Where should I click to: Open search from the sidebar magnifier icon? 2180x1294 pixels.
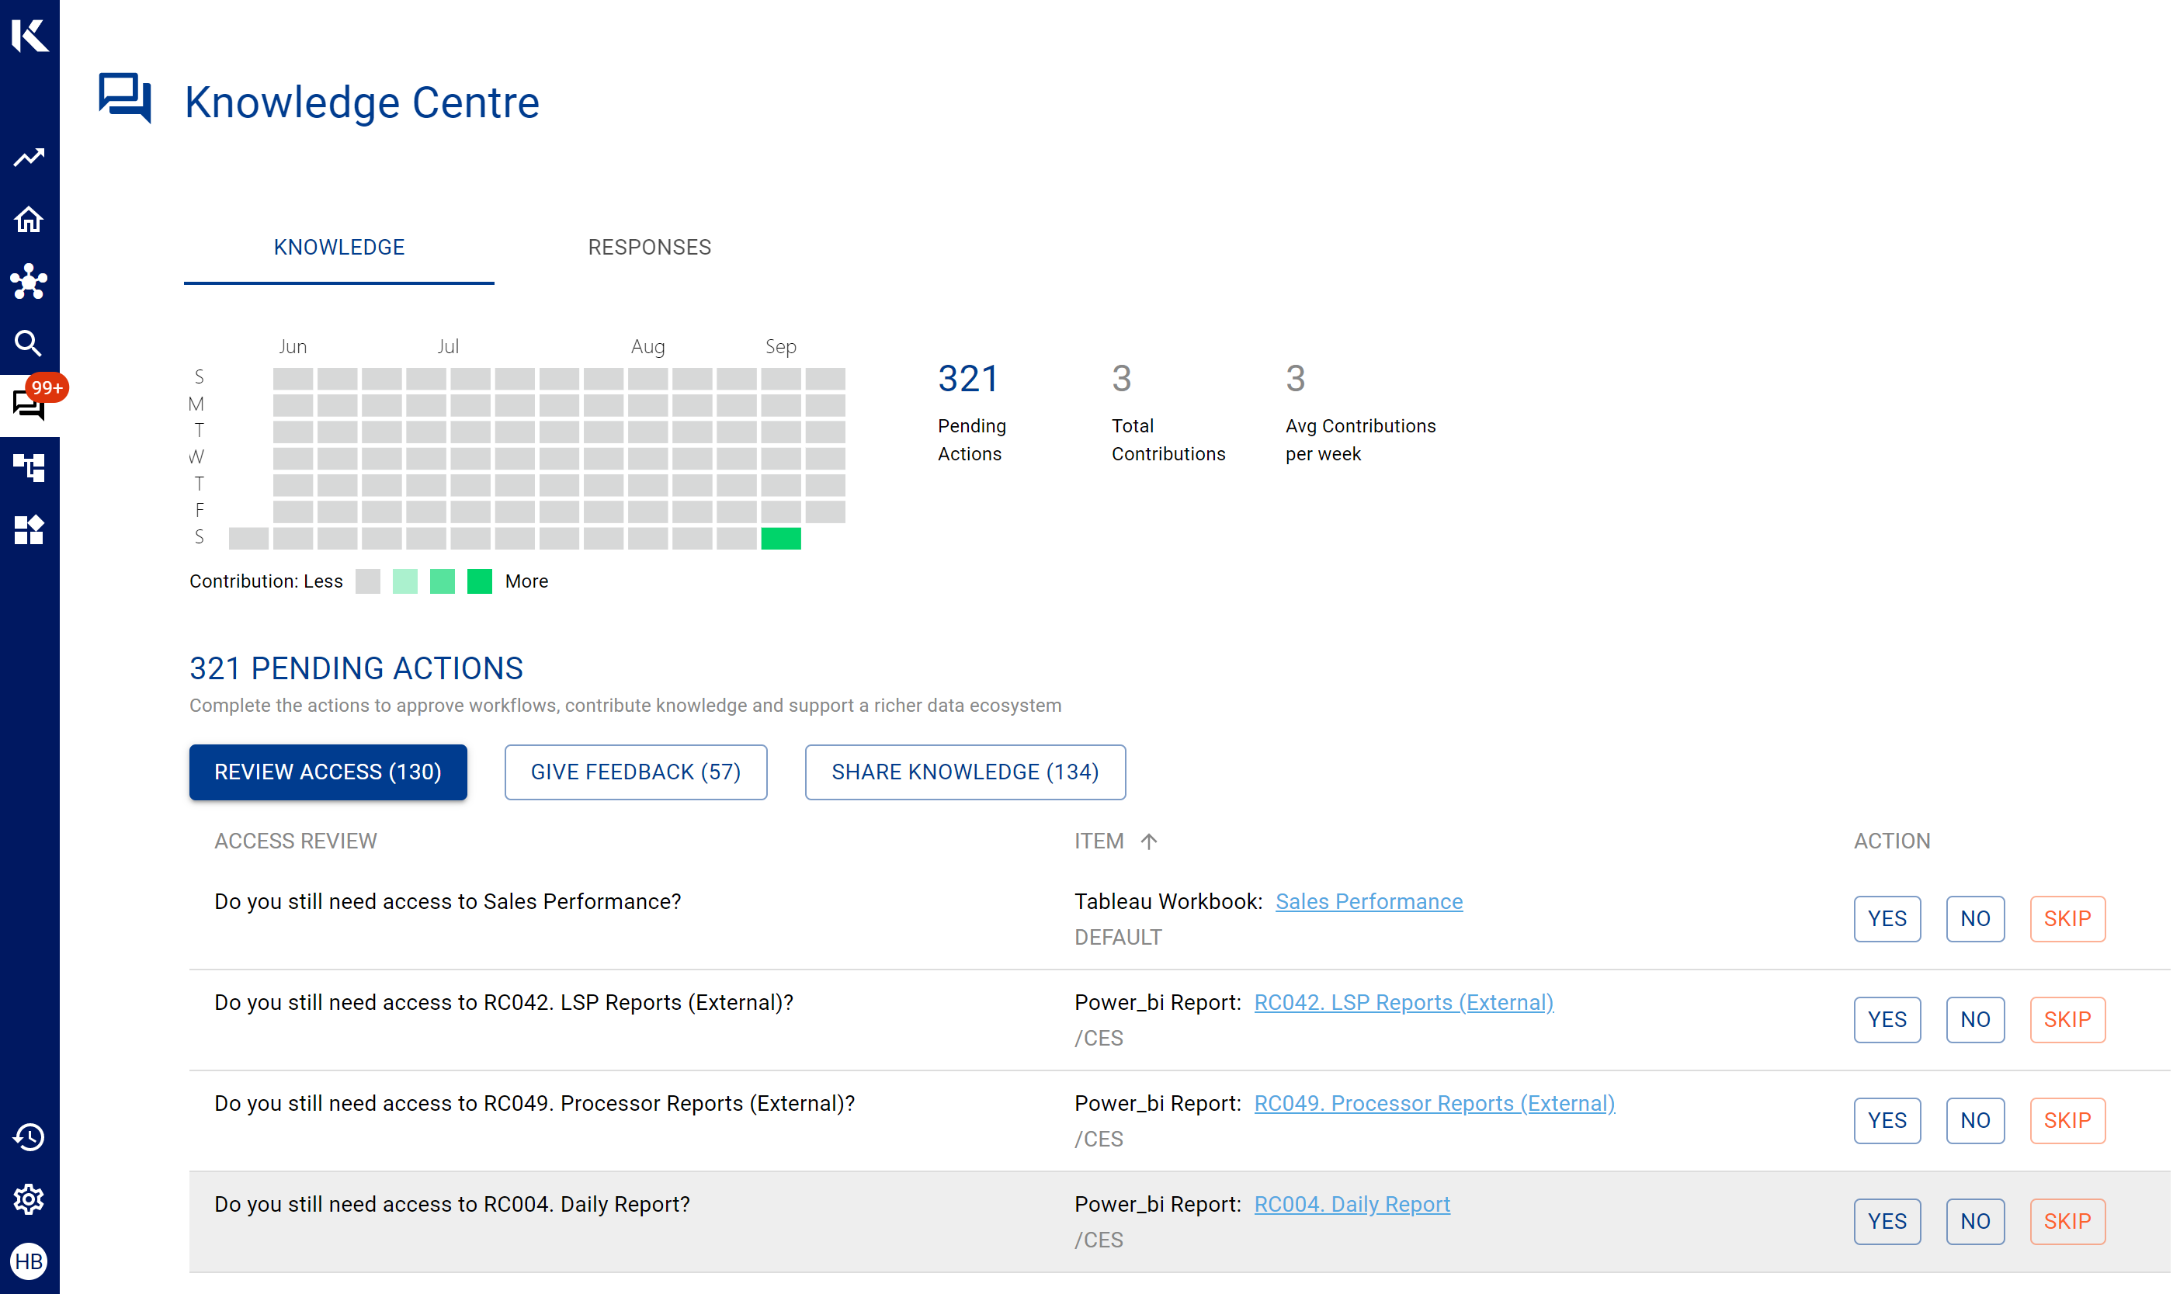coord(29,344)
